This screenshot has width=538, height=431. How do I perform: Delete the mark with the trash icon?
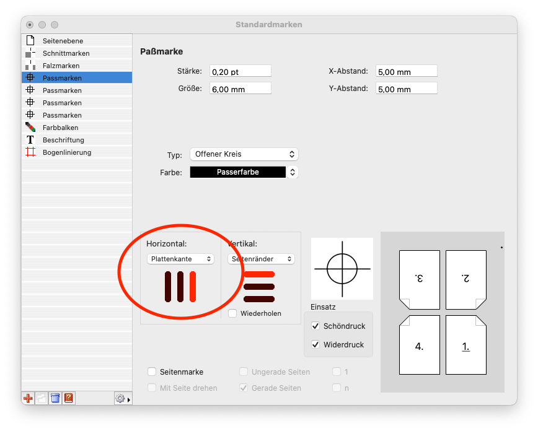(55, 398)
